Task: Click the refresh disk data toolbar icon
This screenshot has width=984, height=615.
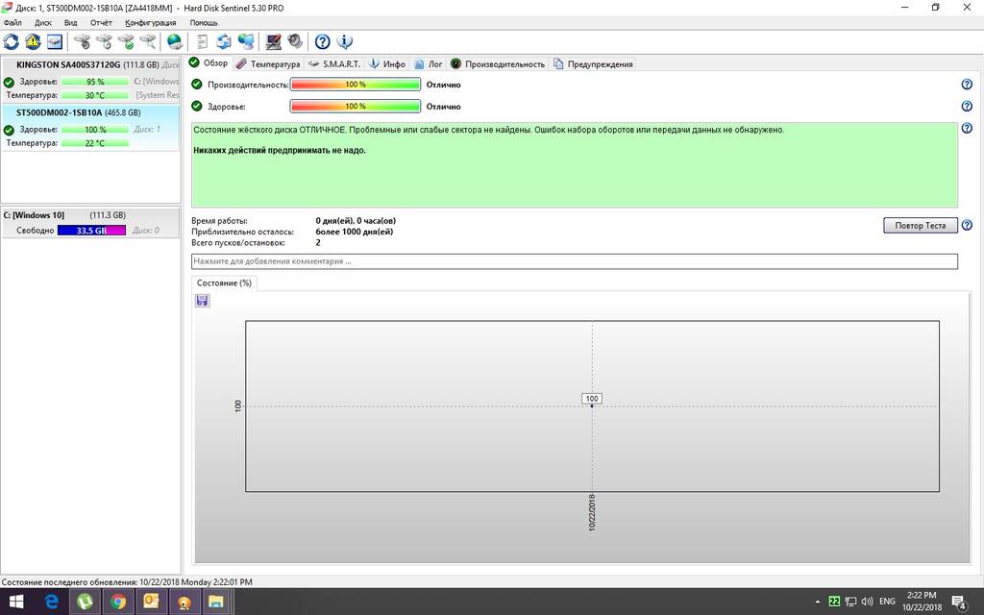Action: pyautogui.click(x=12, y=42)
